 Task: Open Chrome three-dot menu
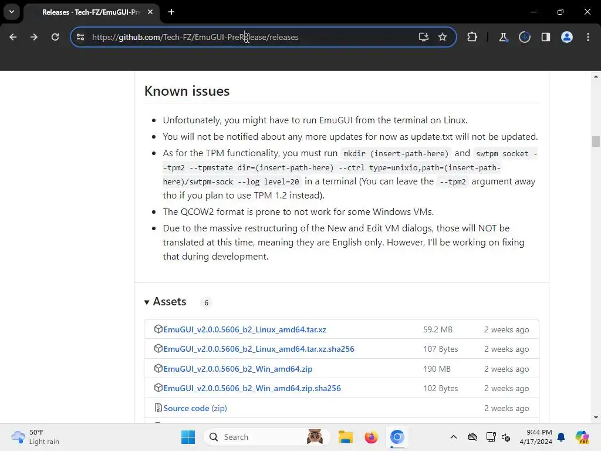tap(588, 37)
